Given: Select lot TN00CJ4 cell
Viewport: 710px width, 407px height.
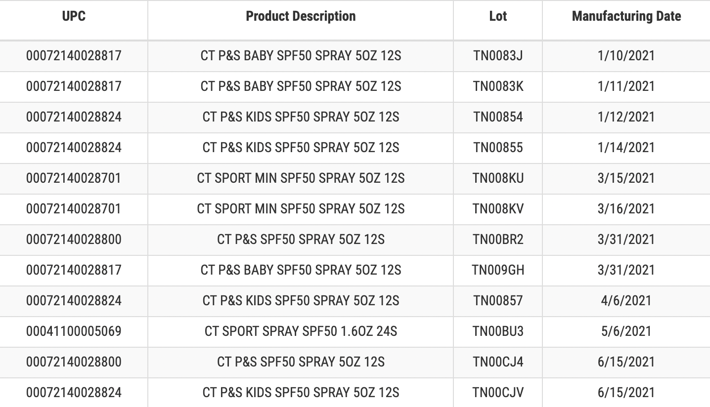Looking at the screenshot, I should (498, 362).
